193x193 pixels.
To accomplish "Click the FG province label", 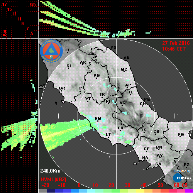I will coord(181,135).
